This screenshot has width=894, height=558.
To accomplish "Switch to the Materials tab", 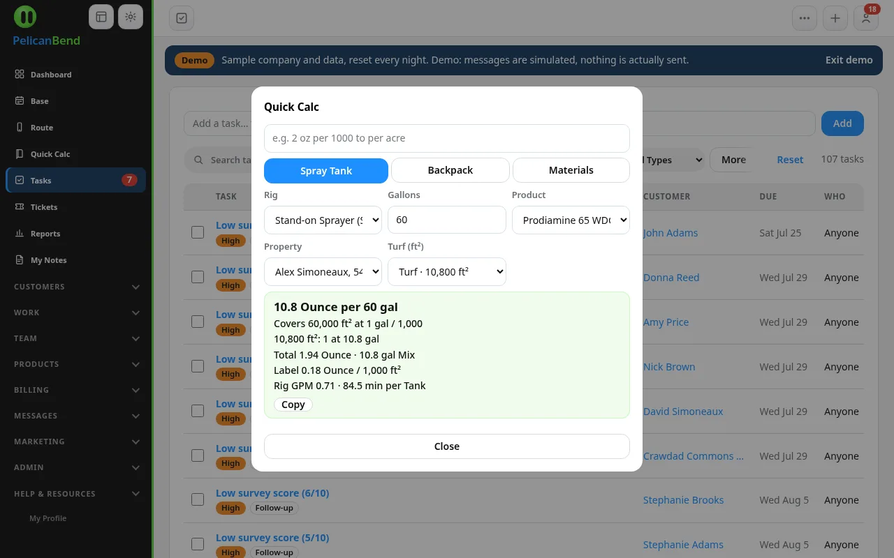I will [x=571, y=170].
